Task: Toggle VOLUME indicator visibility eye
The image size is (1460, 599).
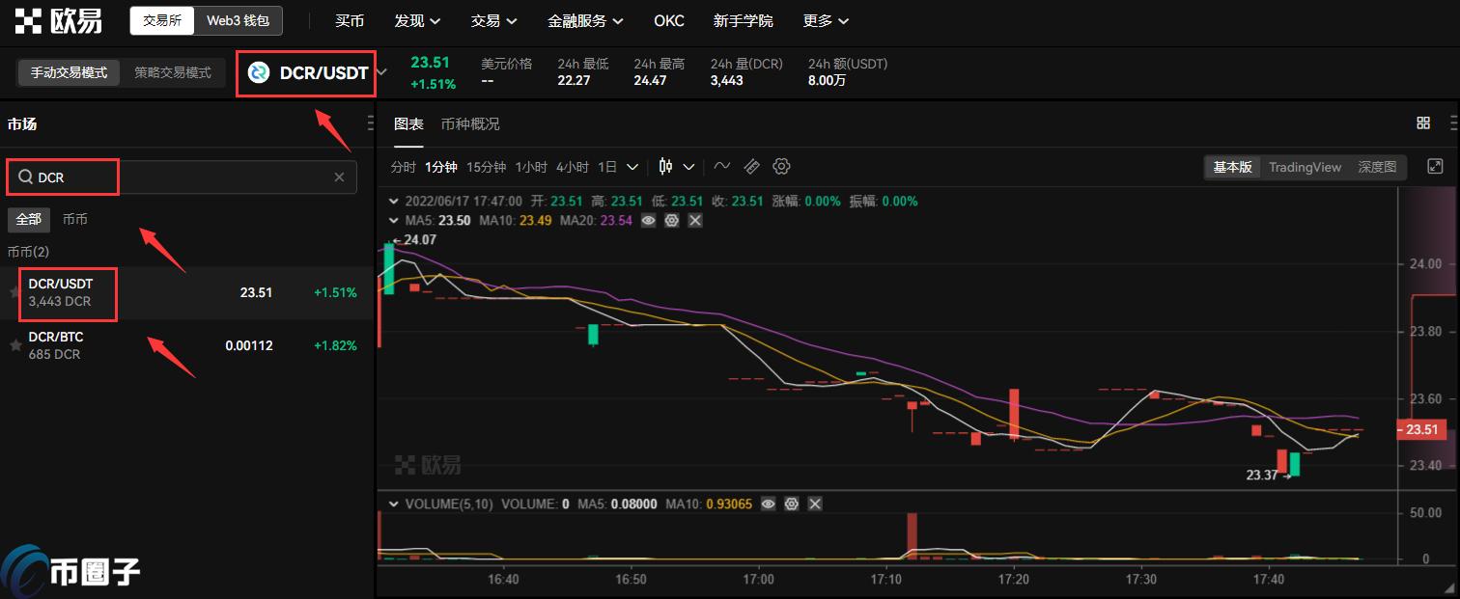Action: click(x=769, y=504)
